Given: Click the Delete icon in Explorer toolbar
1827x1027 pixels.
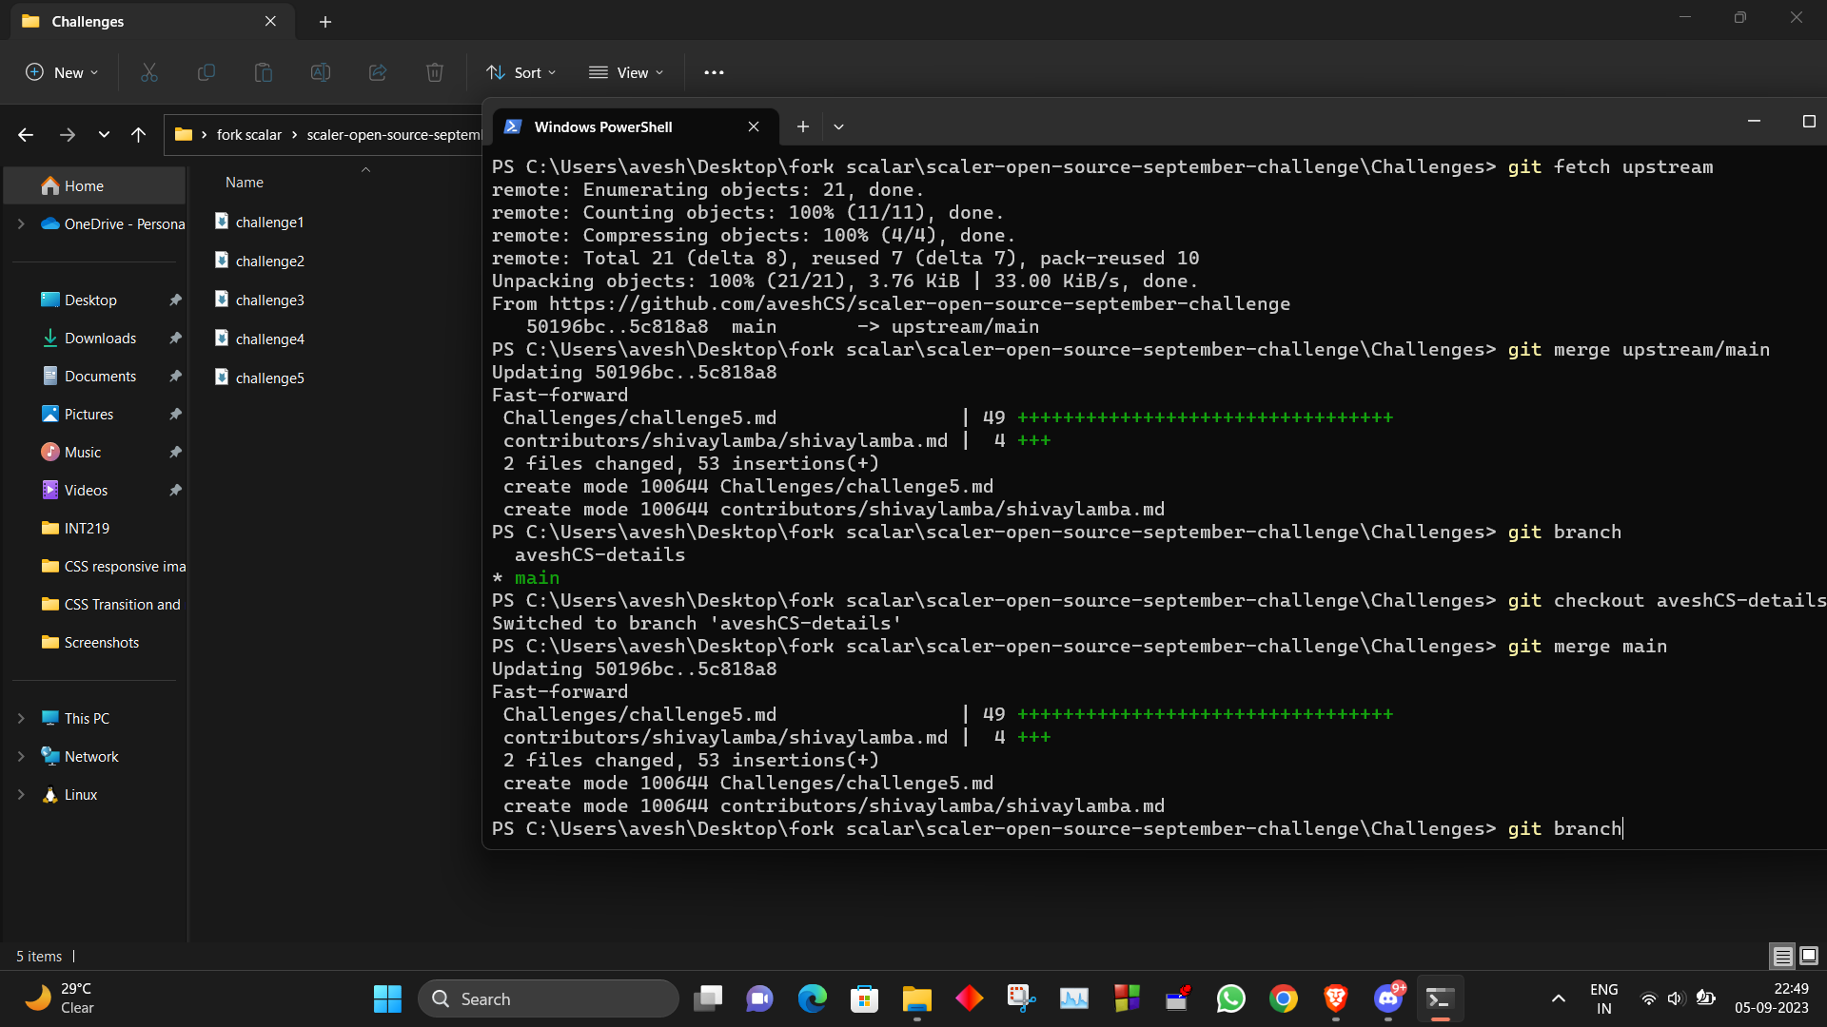Looking at the screenshot, I should point(435,72).
